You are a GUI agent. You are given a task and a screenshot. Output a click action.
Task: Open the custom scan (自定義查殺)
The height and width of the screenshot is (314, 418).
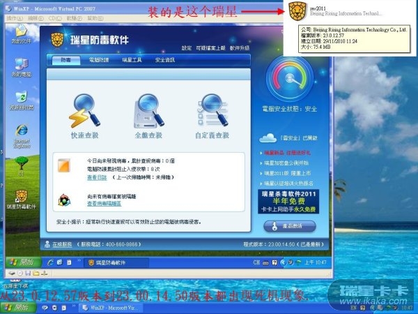coord(212,116)
